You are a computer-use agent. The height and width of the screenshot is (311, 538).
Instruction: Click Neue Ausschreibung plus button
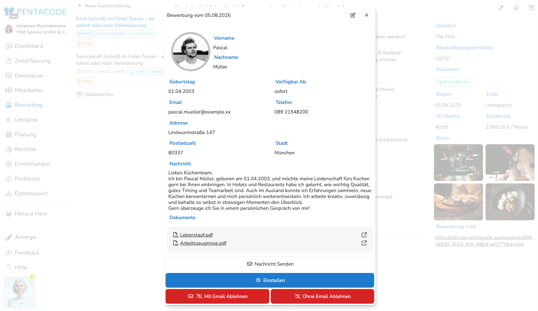click(x=104, y=6)
